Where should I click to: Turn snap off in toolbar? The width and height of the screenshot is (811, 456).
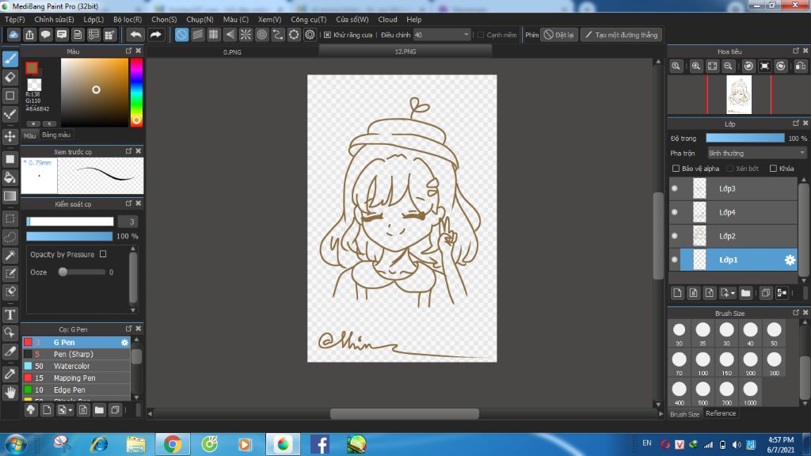181,35
